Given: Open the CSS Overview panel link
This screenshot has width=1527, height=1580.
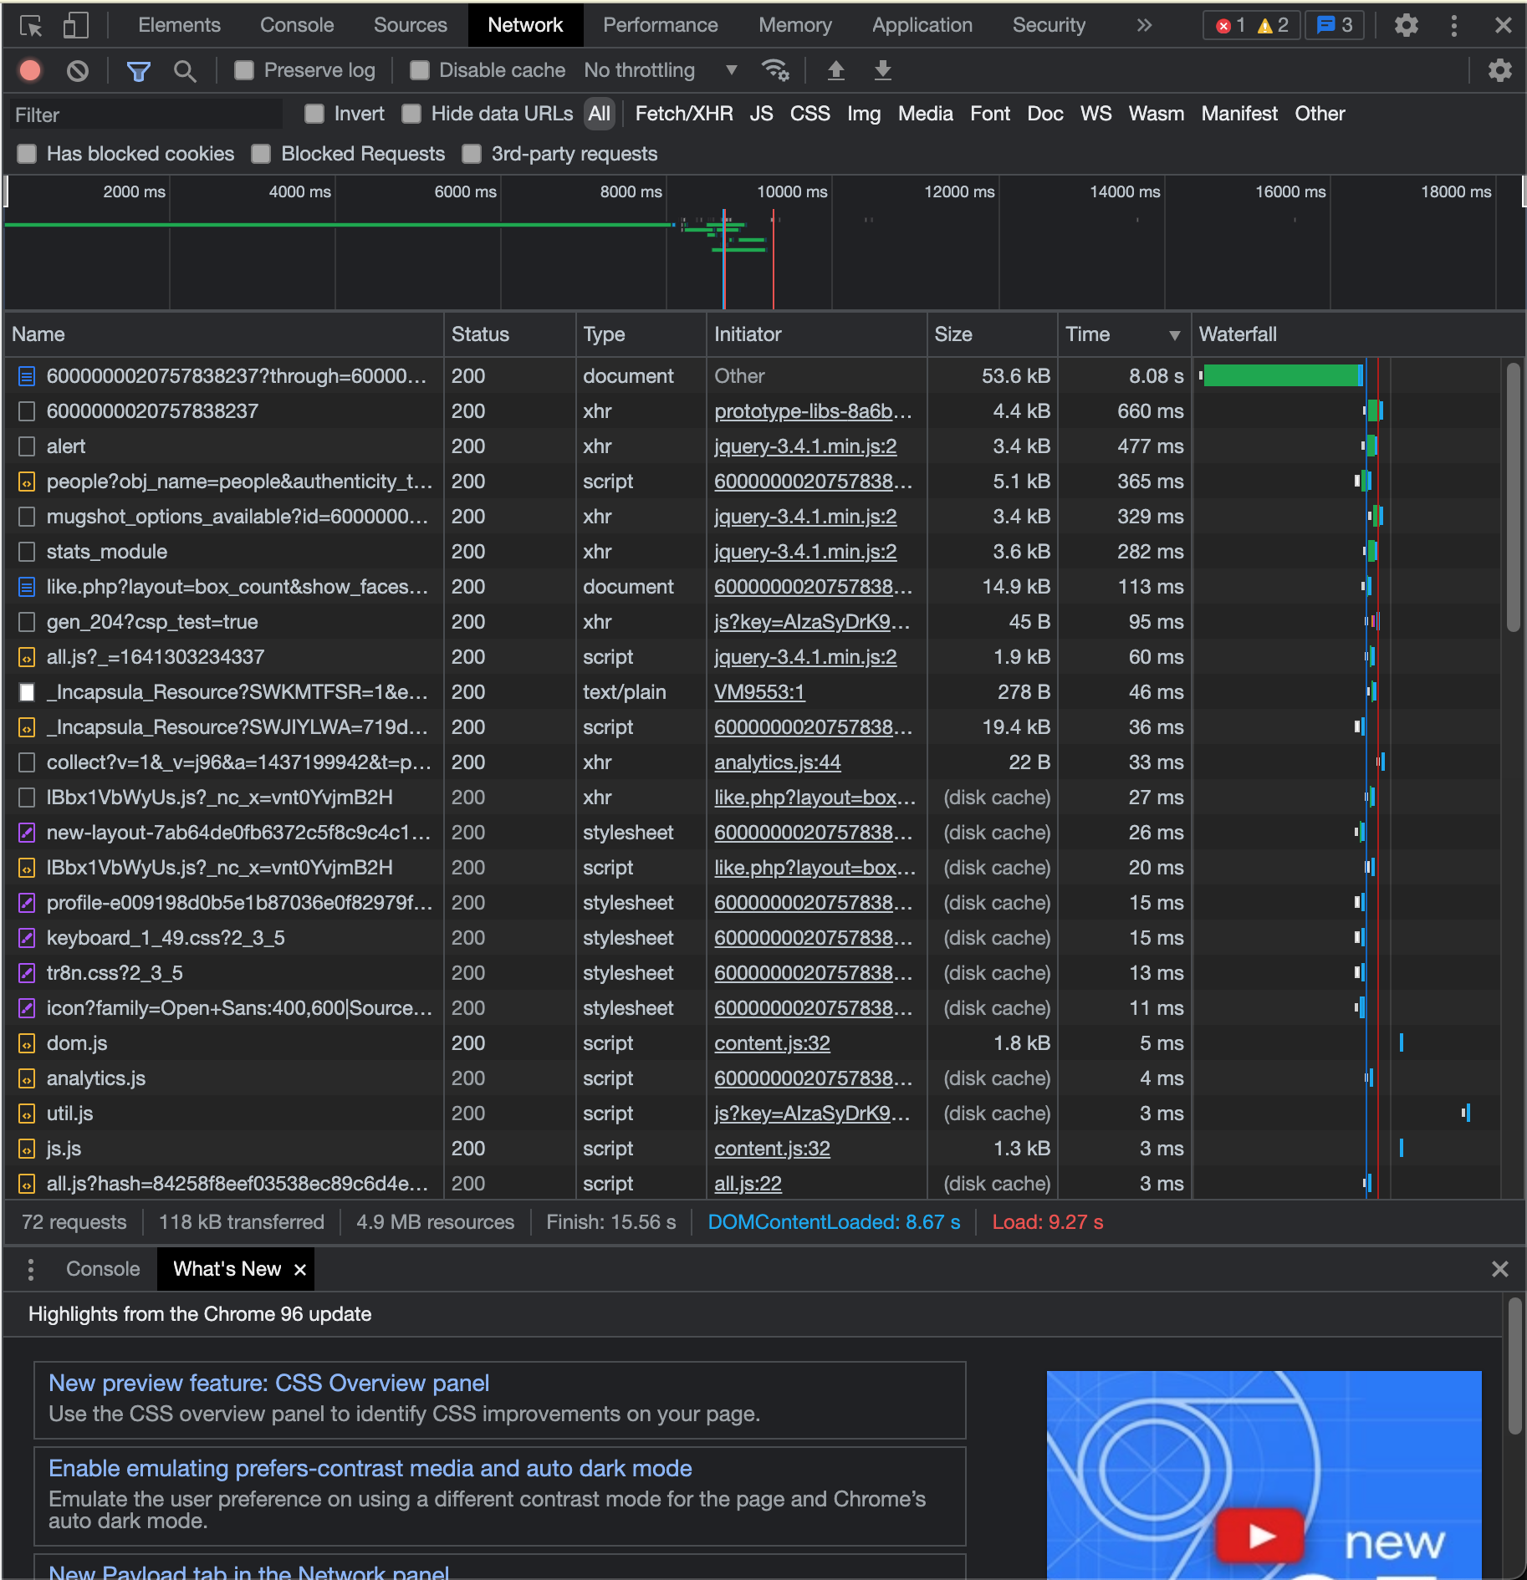Looking at the screenshot, I should (268, 1384).
